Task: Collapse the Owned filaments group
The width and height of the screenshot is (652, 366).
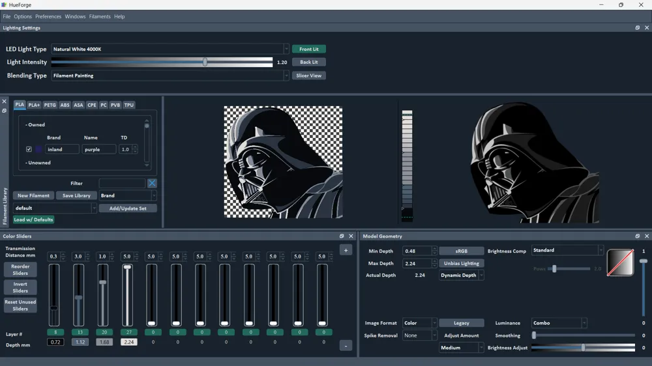Action: 35,124
